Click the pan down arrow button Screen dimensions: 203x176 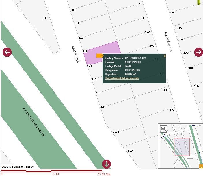point(107,164)
